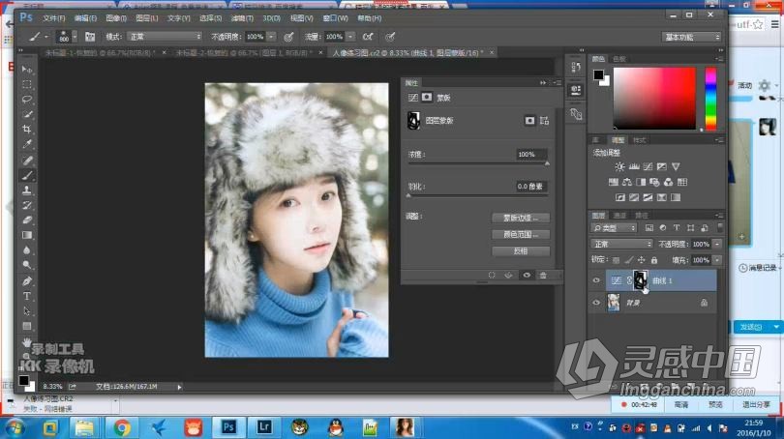
Task: Switch to the 色板 swatches tab
Action: coord(619,59)
